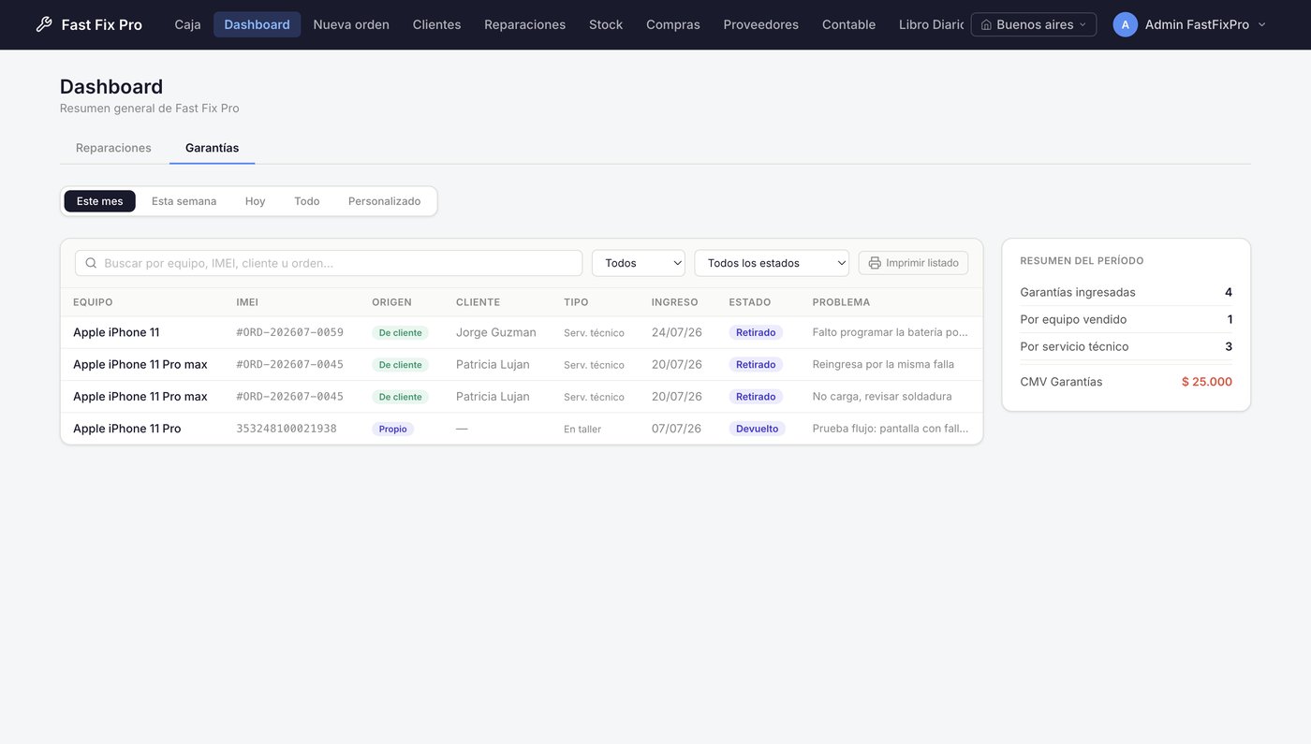Click the Devuelto status badge
Image resolution: width=1311 pixels, height=744 pixels.
click(757, 429)
